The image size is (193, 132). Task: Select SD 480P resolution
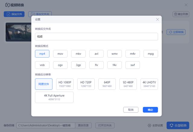point(128,84)
